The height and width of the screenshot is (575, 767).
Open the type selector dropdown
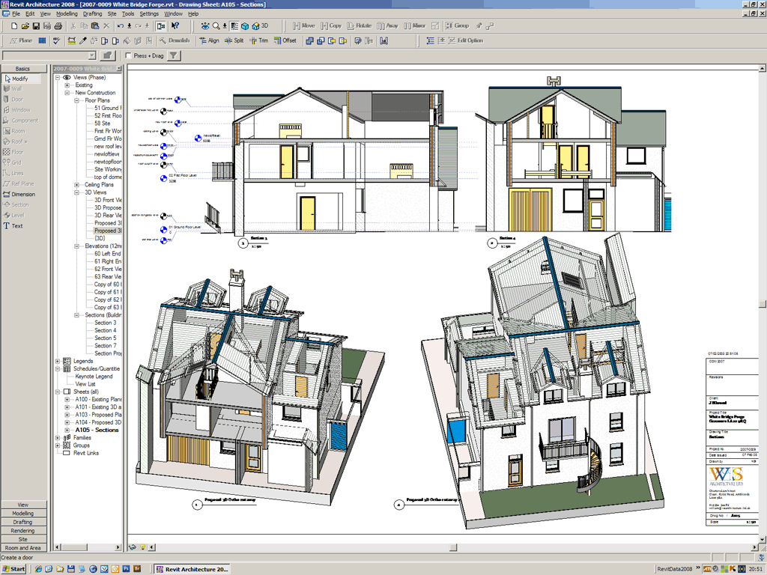click(x=91, y=55)
